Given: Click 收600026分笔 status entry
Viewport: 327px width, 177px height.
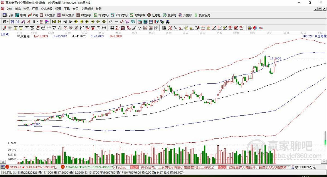Looking at the screenshot, I should [305, 167].
